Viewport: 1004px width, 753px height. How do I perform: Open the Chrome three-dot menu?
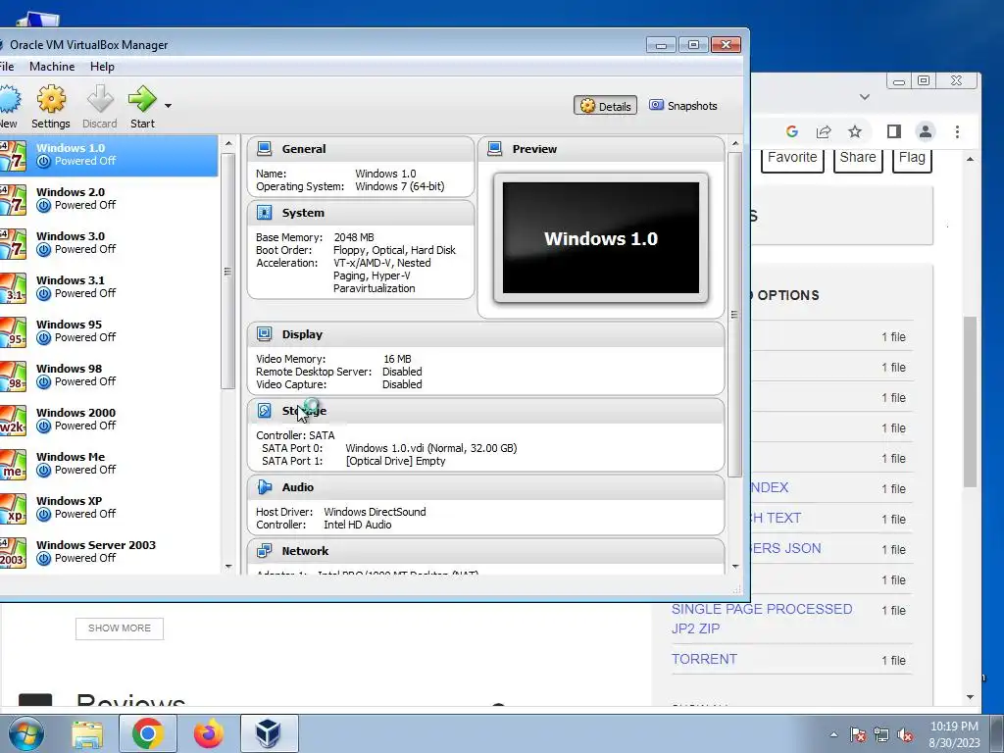click(x=957, y=132)
